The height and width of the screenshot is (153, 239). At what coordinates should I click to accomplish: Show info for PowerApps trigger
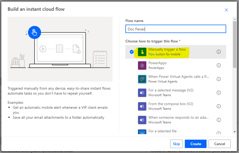[219, 65]
